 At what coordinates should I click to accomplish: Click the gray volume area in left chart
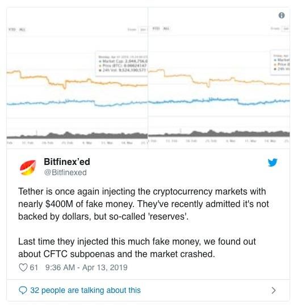77,135
